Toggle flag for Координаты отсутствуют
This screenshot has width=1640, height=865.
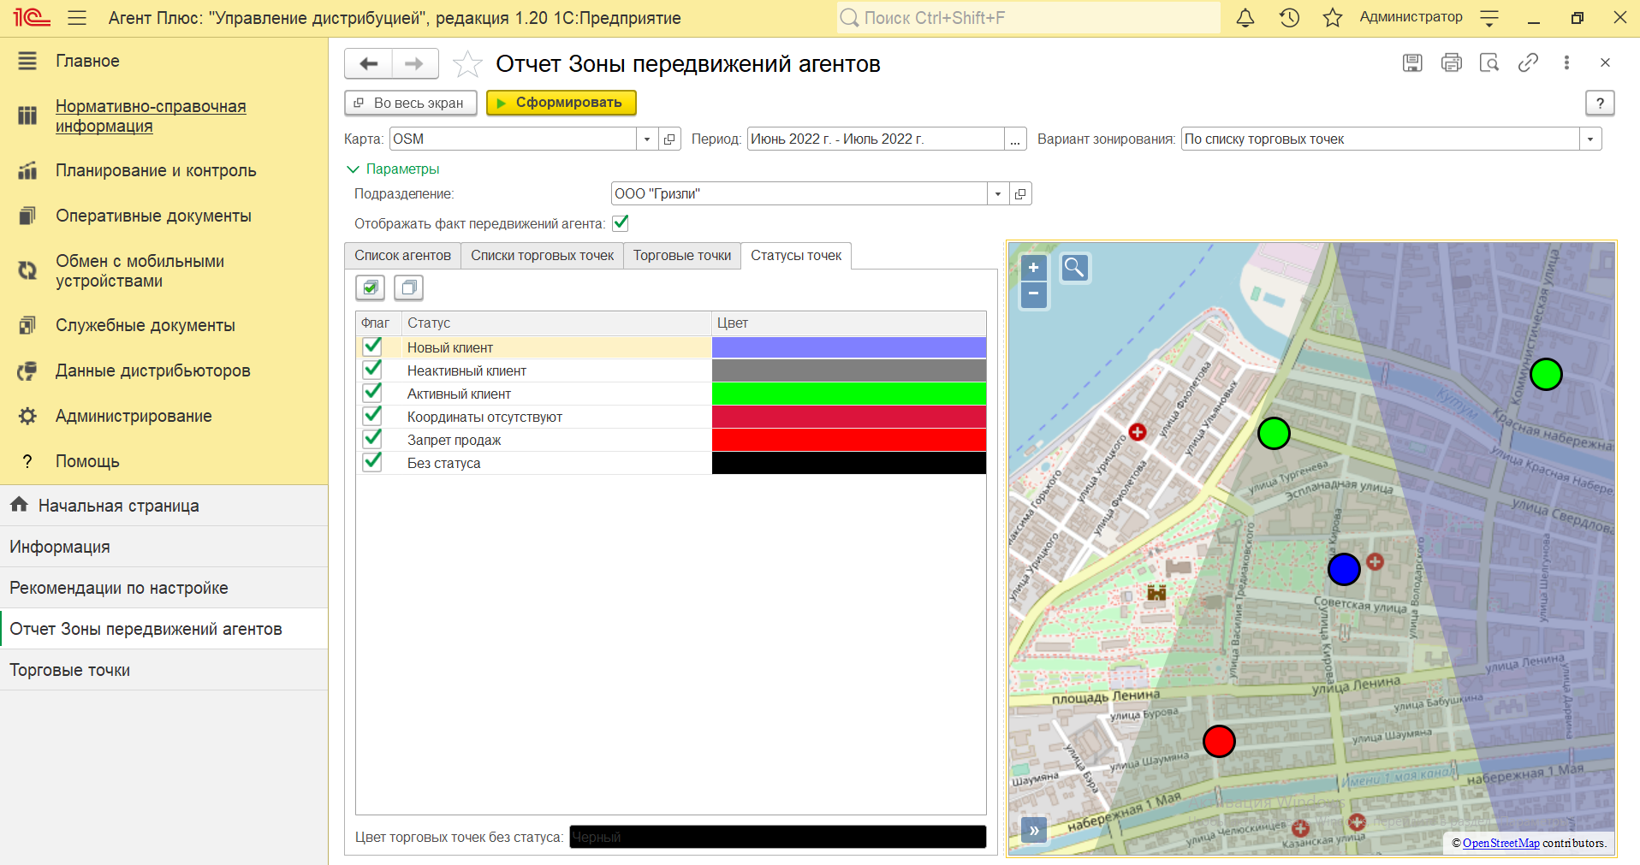pos(372,416)
